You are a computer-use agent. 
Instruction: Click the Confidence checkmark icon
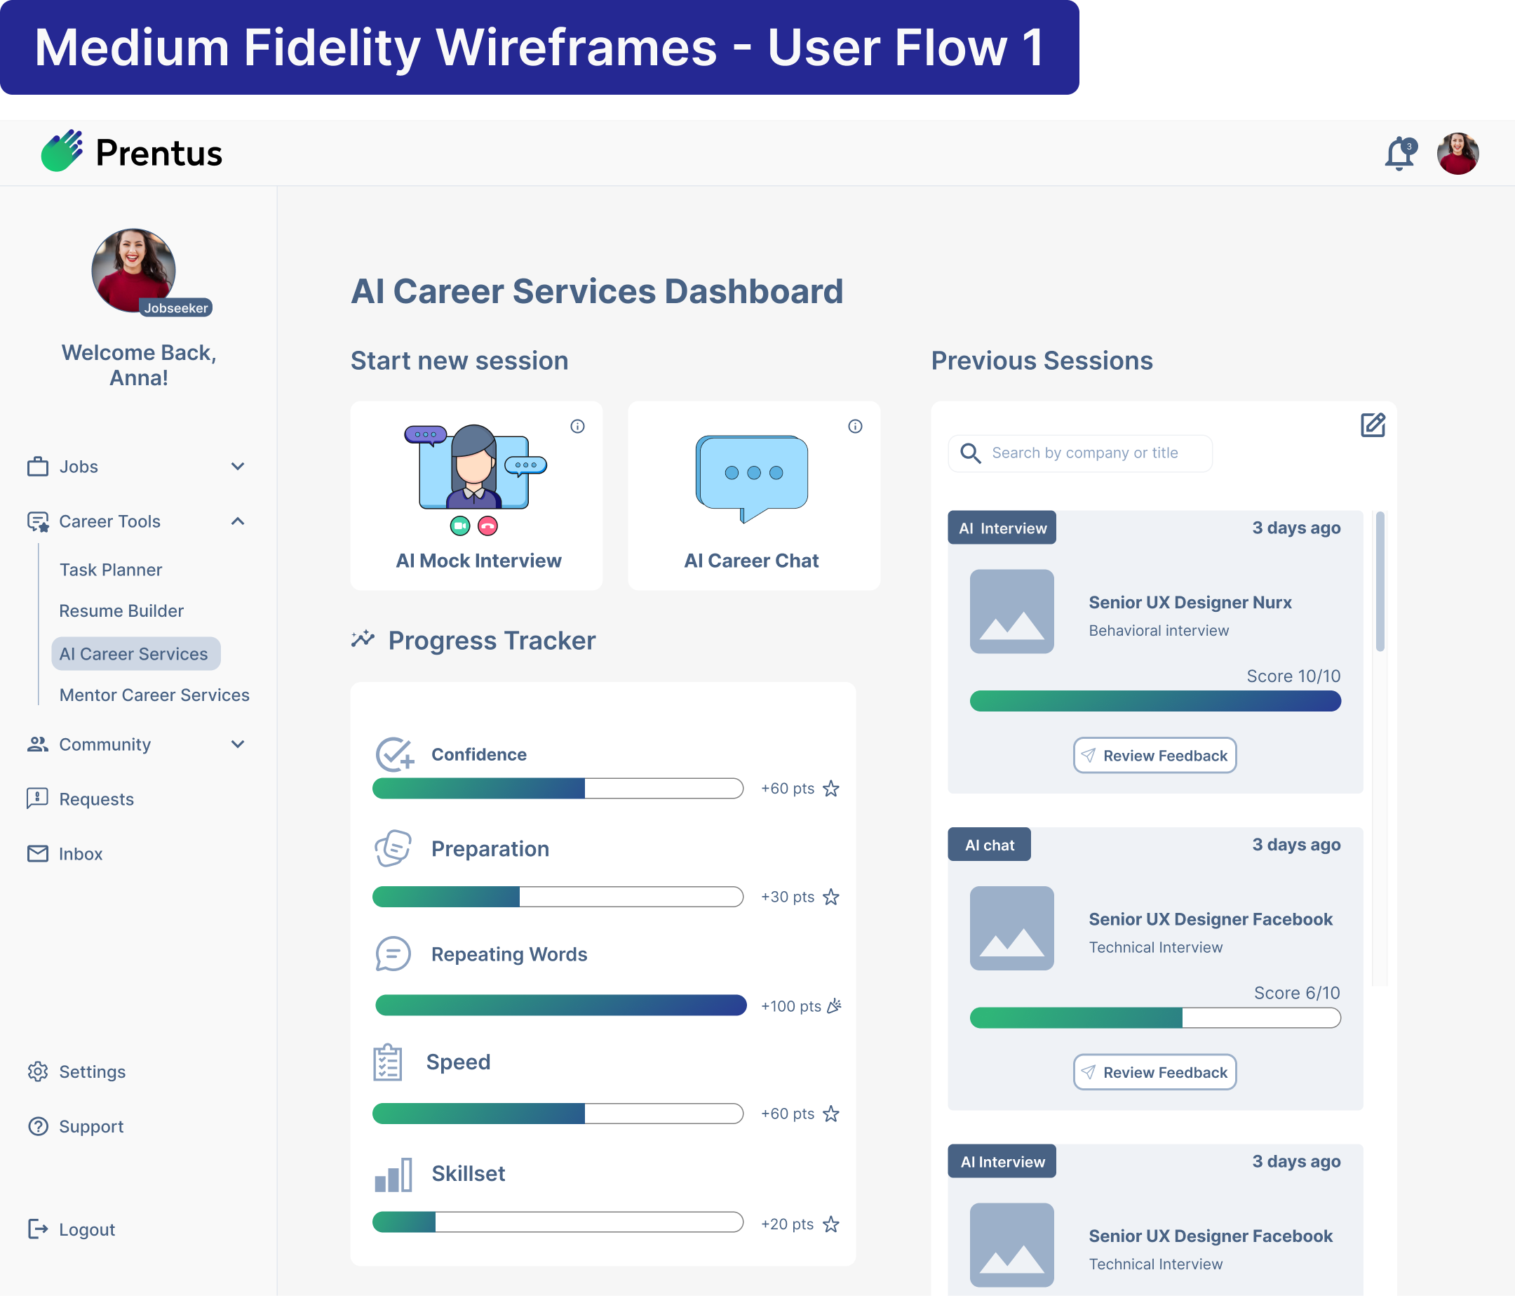pyautogui.click(x=395, y=755)
